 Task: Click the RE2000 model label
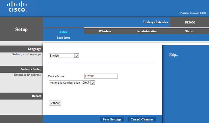(190, 22)
